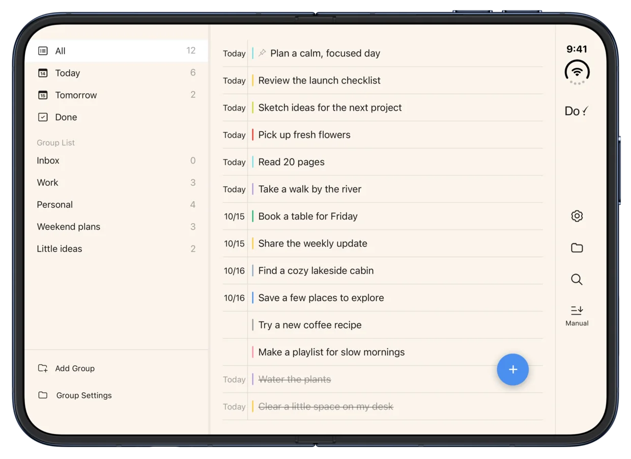This screenshot has height=459, width=631.
Task: Click the Add Group folder-plus icon
Action: click(x=43, y=368)
